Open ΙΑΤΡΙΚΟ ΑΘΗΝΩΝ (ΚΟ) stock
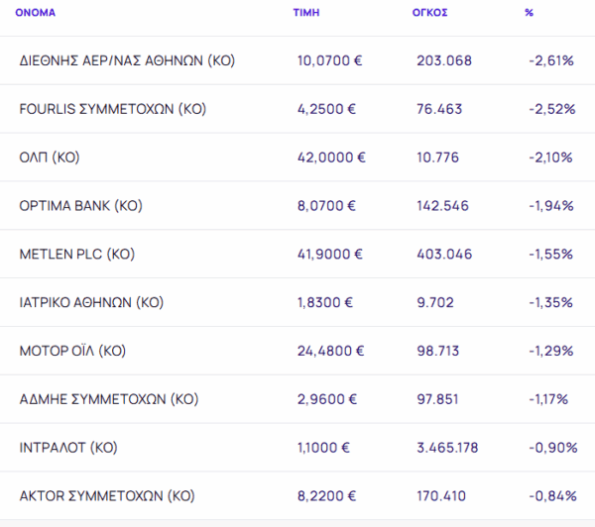 point(91,302)
